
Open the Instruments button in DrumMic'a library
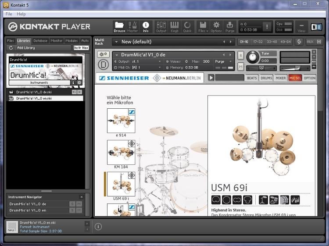coord(39,82)
